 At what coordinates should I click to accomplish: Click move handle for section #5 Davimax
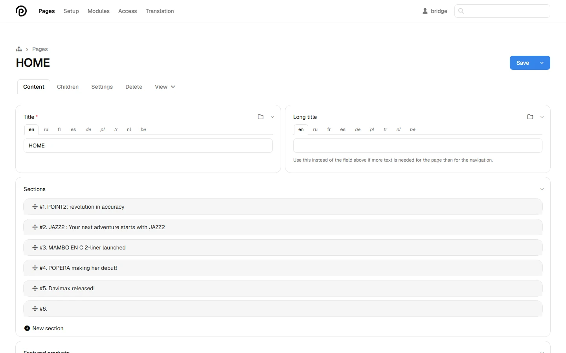(x=35, y=288)
